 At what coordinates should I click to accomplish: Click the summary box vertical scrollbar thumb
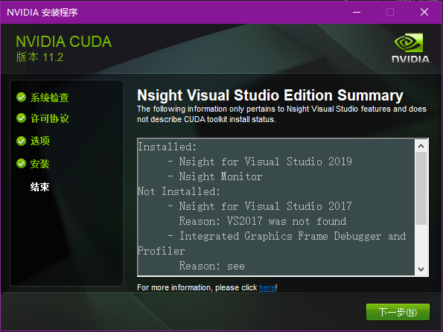[421, 188]
